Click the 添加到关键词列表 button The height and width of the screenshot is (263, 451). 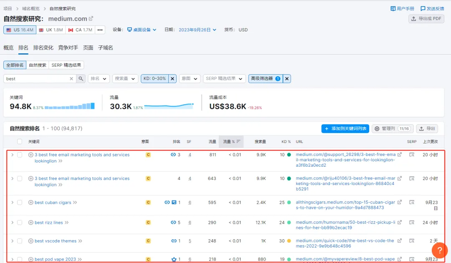click(x=345, y=129)
